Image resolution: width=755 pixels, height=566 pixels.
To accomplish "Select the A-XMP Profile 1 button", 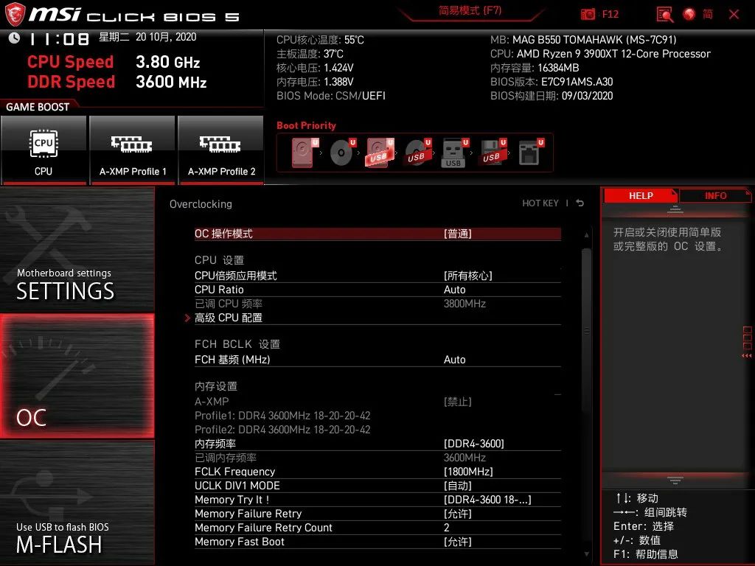I will [x=132, y=147].
